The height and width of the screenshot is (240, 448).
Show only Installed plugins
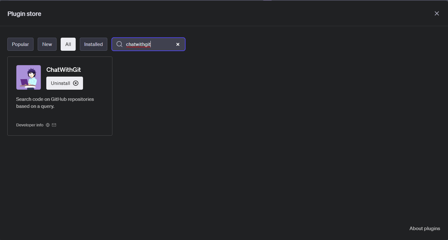click(93, 44)
